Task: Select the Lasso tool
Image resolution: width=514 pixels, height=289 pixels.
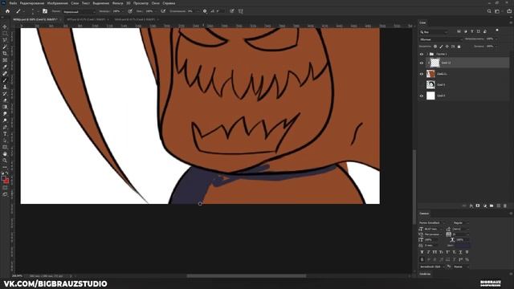Action: pyautogui.click(x=5, y=40)
